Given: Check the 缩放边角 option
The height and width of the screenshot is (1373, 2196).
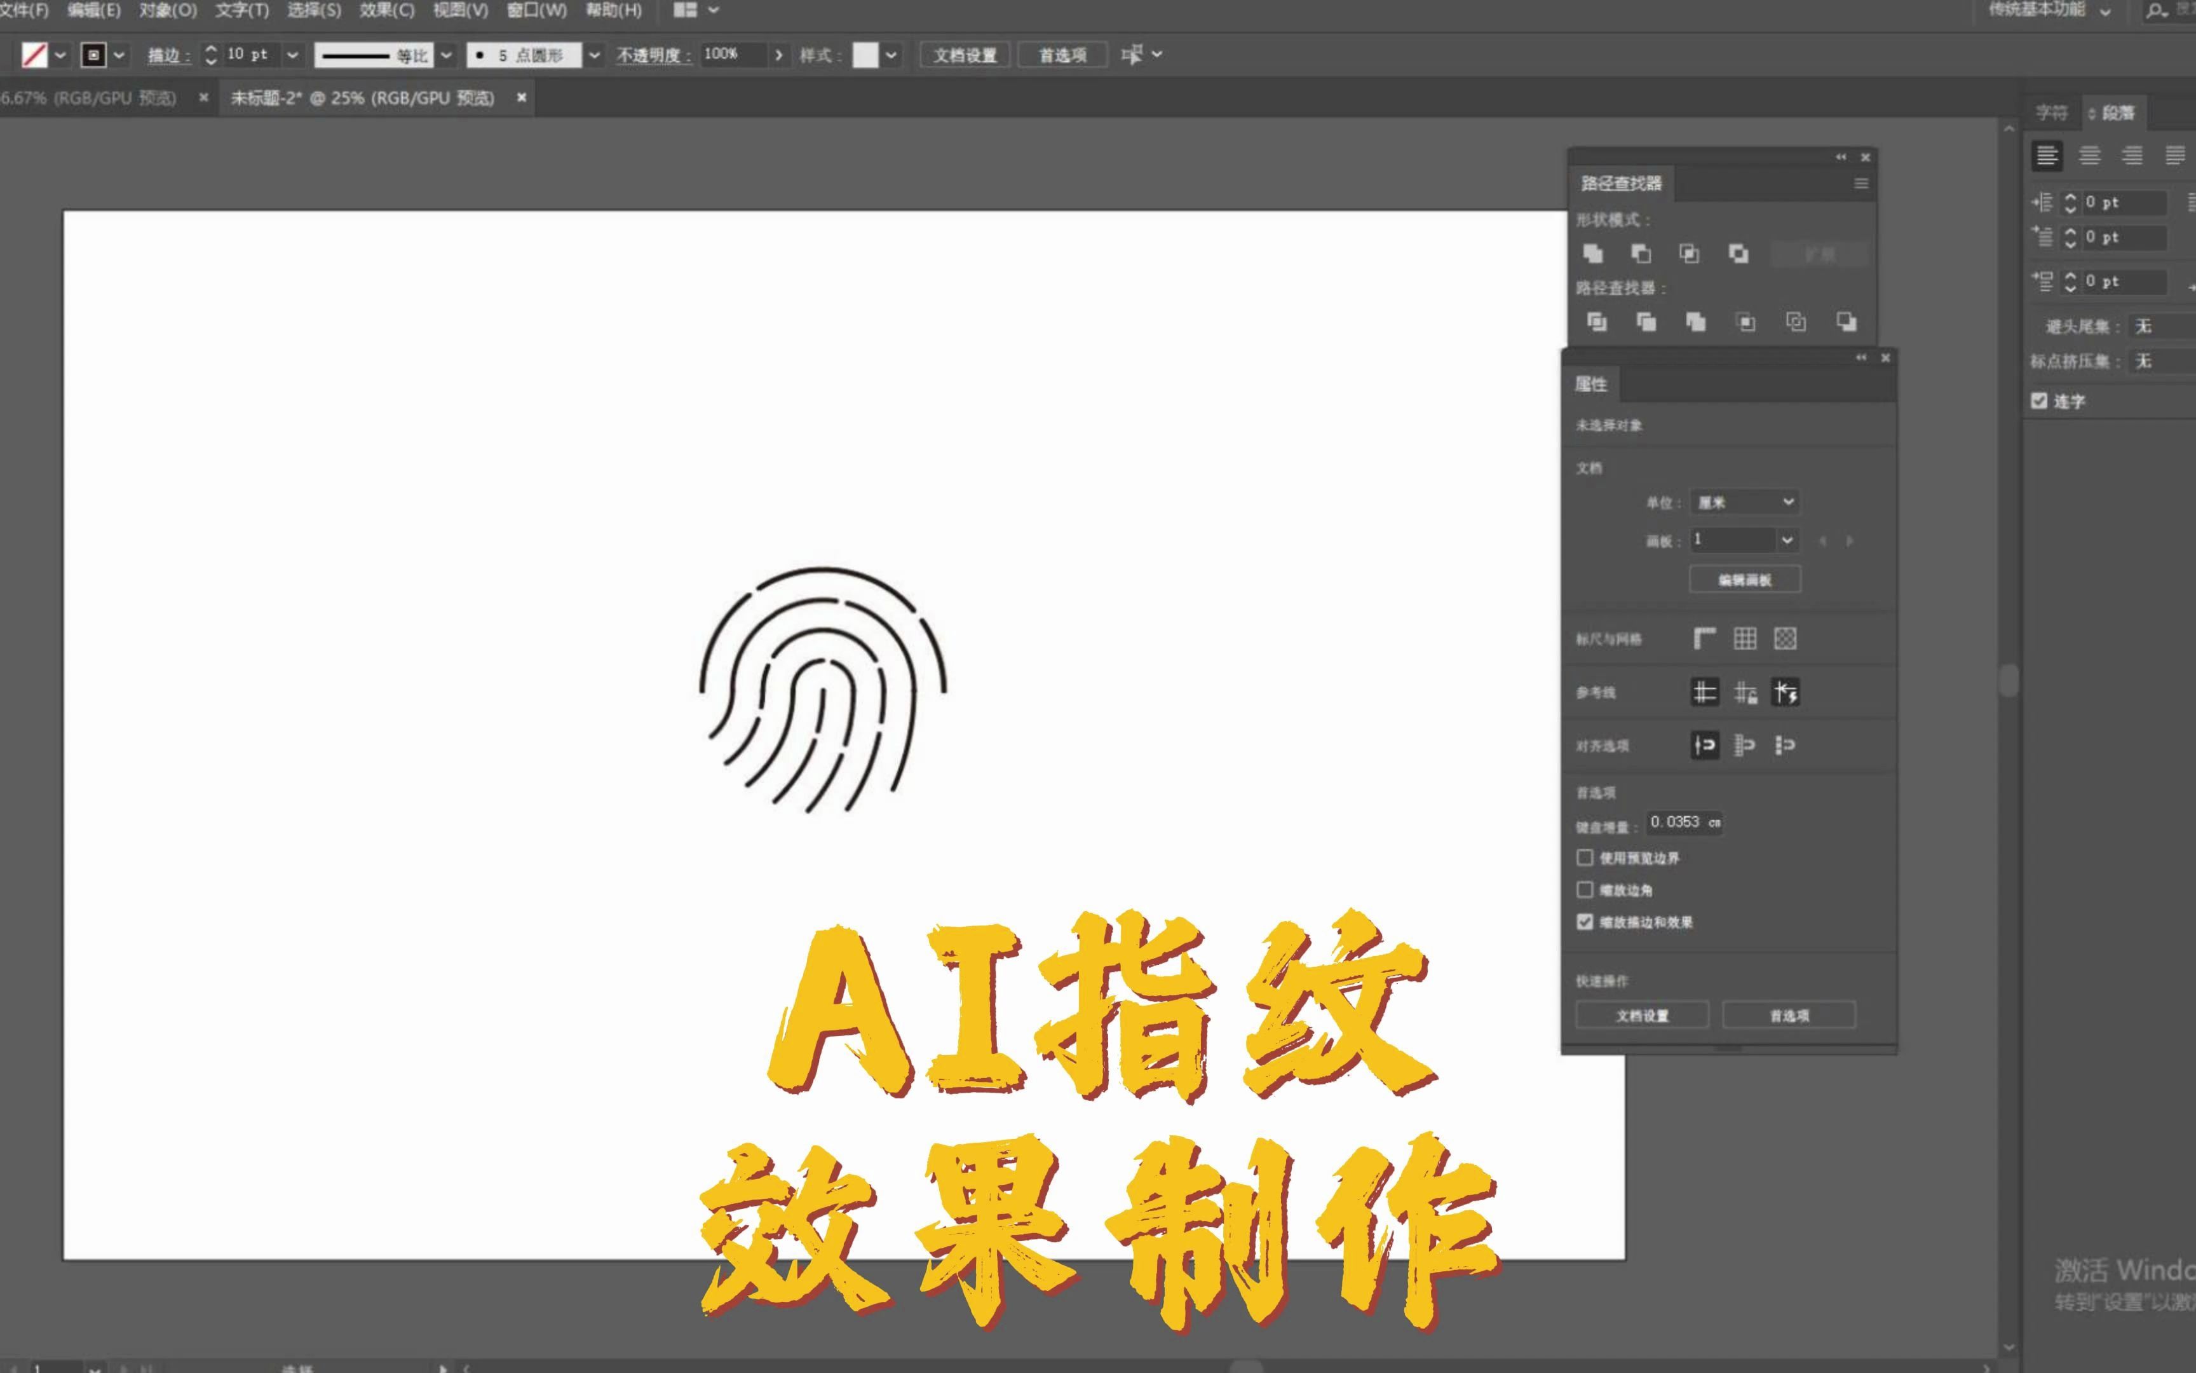Looking at the screenshot, I should (x=1585, y=890).
